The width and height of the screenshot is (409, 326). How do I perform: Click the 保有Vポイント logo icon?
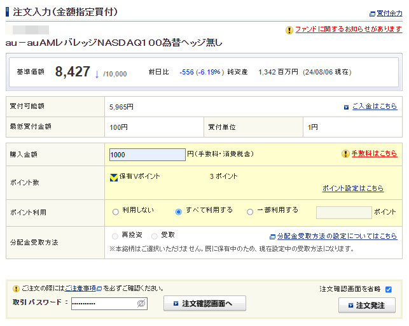point(114,177)
